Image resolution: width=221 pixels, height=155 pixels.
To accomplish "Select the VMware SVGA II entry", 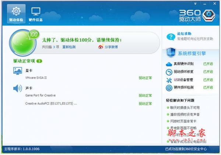I will coord(36,78).
